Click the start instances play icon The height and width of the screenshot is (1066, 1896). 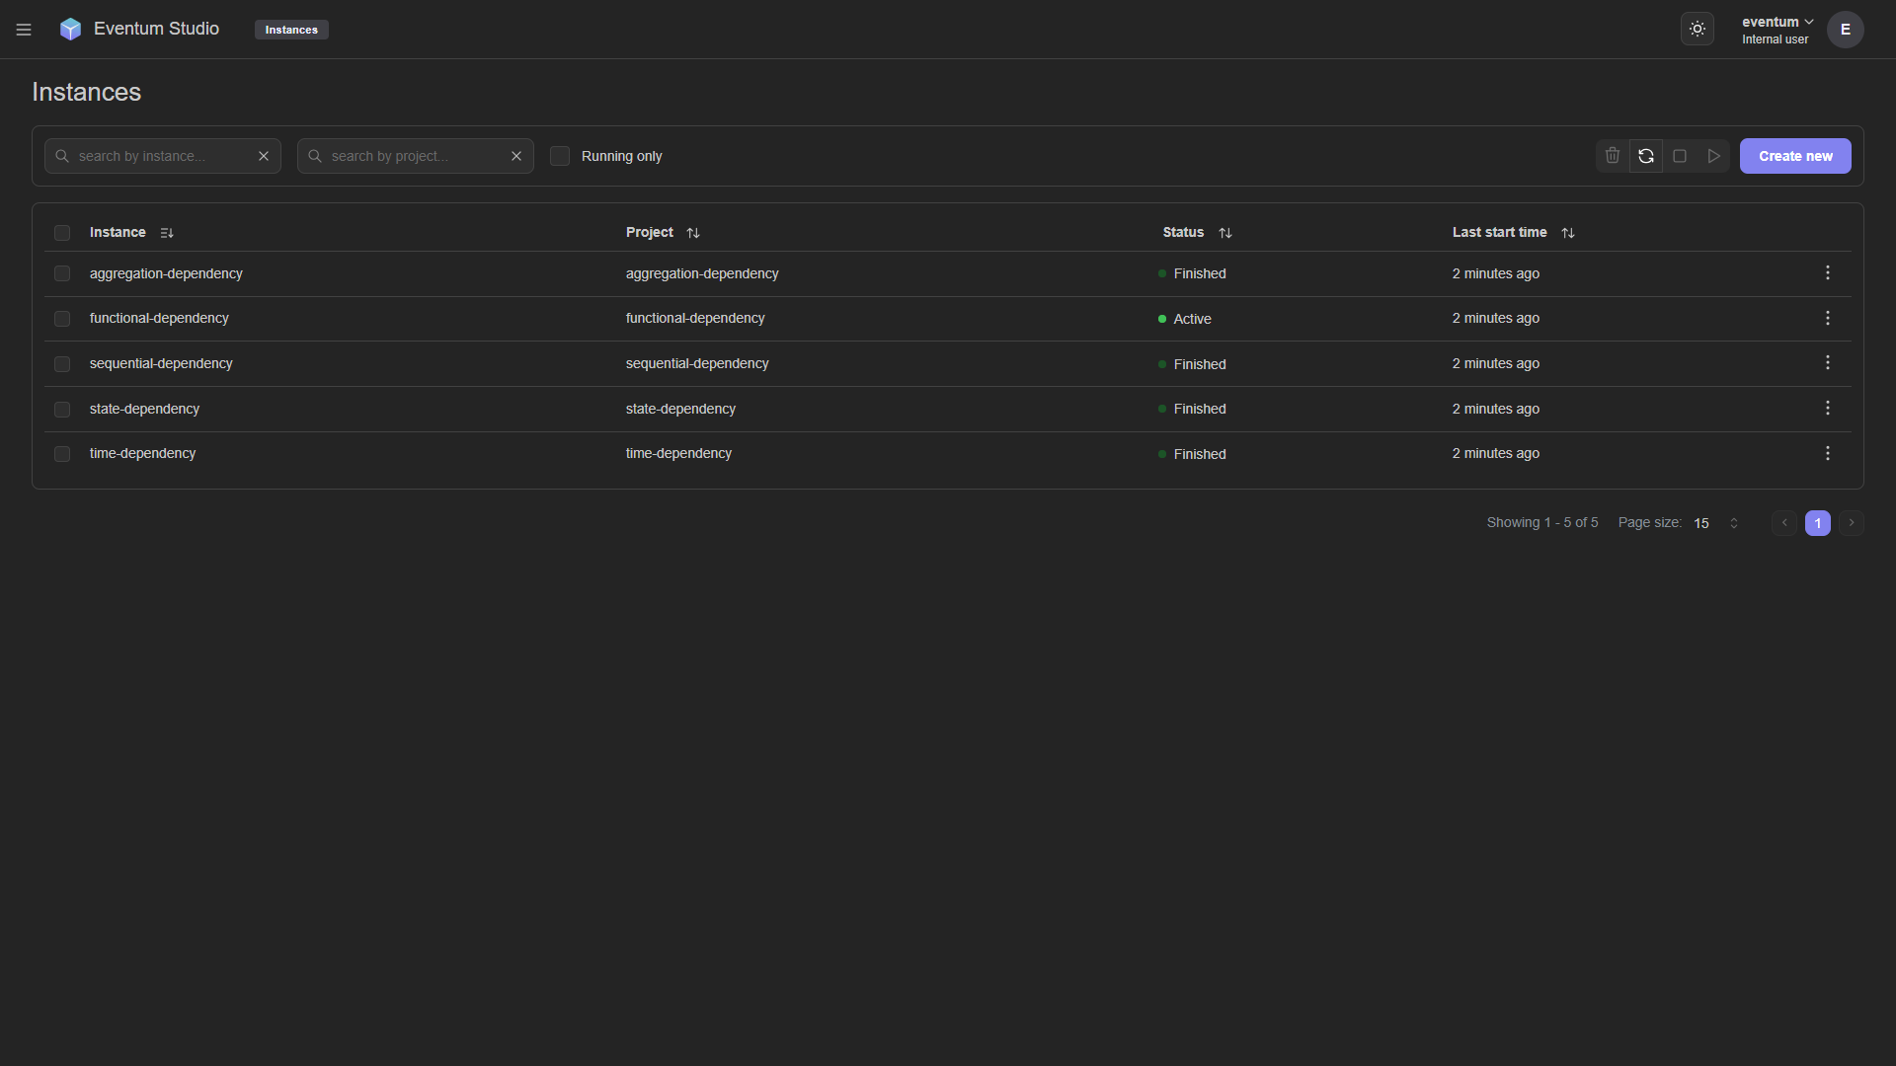[x=1713, y=156]
